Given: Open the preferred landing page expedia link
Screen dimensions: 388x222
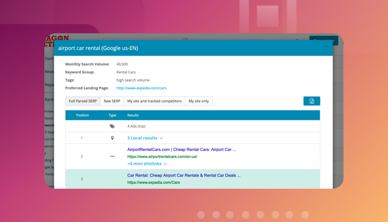Looking at the screenshot, I should click(141, 88).
